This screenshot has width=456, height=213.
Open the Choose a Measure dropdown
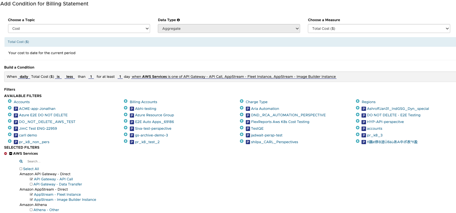(379, 29)
